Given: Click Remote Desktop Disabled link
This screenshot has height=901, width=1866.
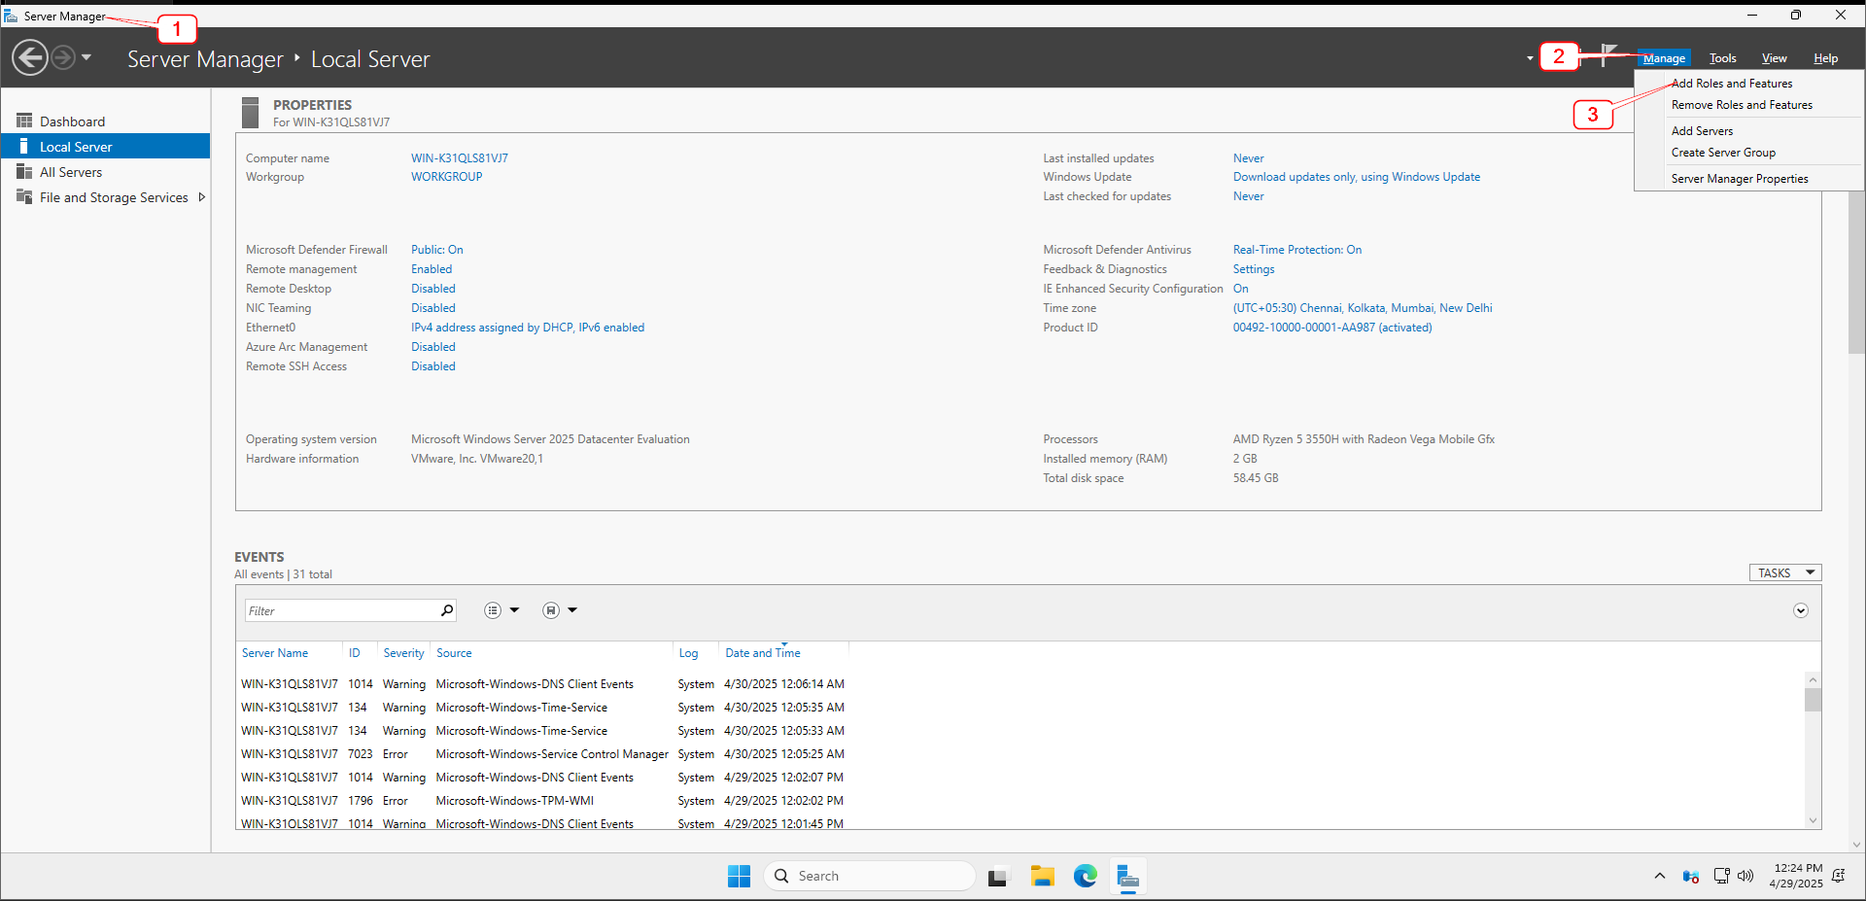Looking at the screenshot, I should tap(433, 289).
